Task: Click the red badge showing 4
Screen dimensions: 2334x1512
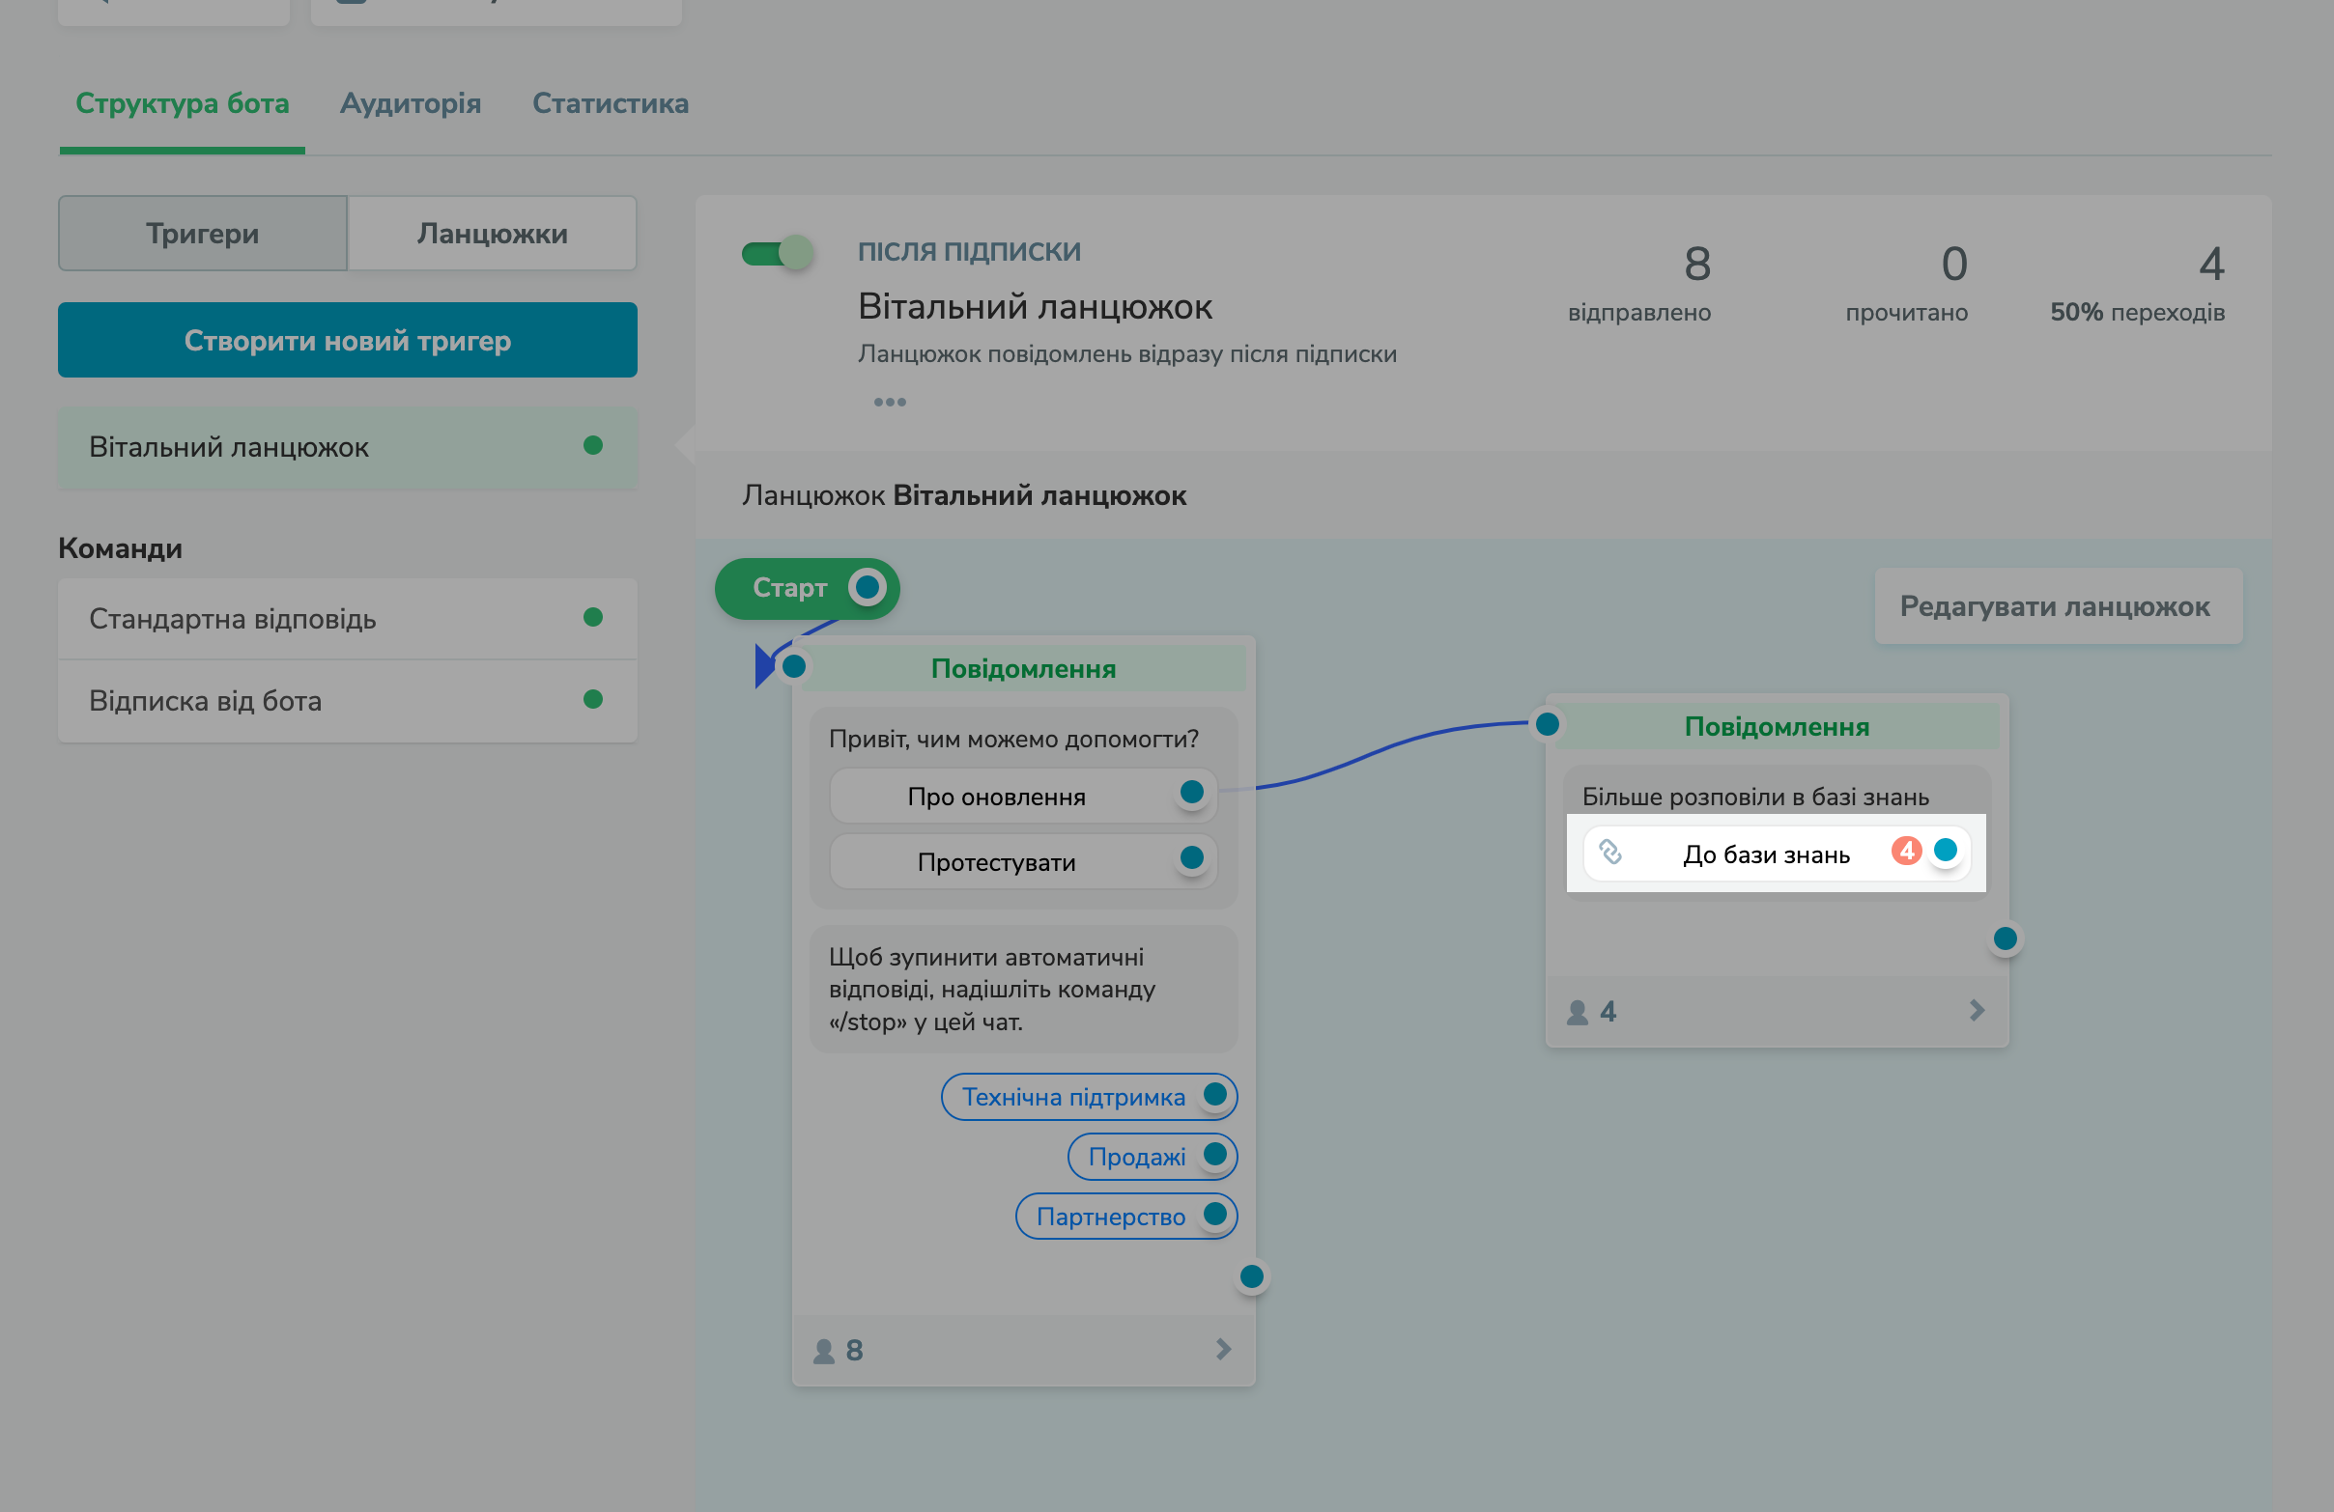Action: [1905, 851]
